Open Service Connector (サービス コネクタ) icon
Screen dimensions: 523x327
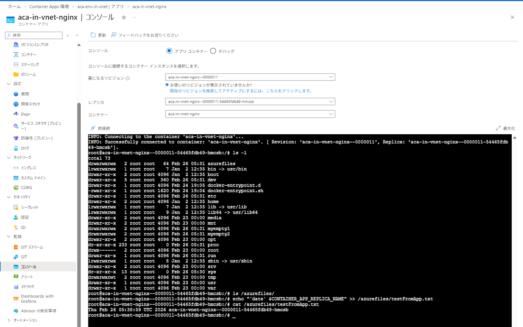pyautogui.click(x=16, y=126)
